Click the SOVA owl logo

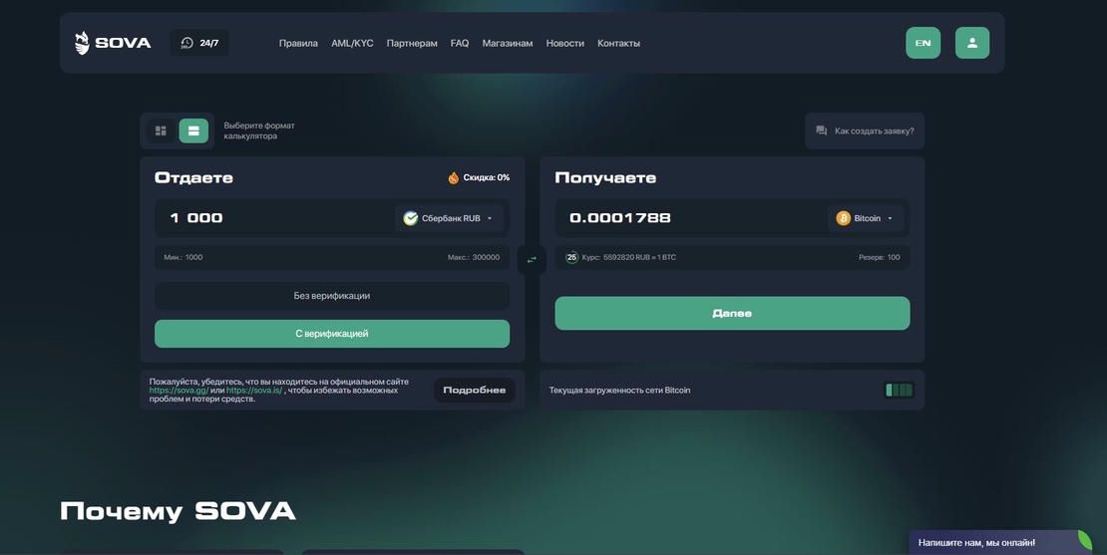(83, 43)
